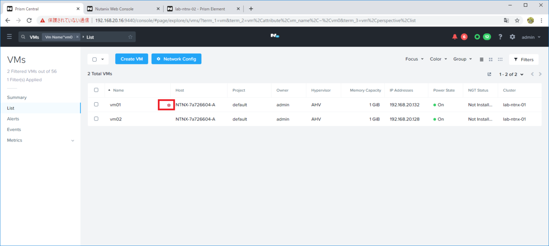Click the Memory Capacity column header
549x246 pixels.
(366, 90)
